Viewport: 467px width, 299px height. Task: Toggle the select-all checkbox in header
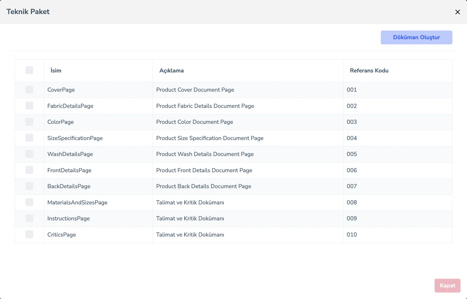(x=29, y=70)
